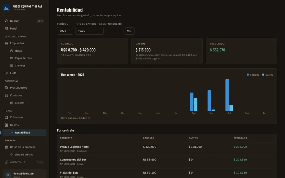Go to the Clientes page

coord(24,103)
